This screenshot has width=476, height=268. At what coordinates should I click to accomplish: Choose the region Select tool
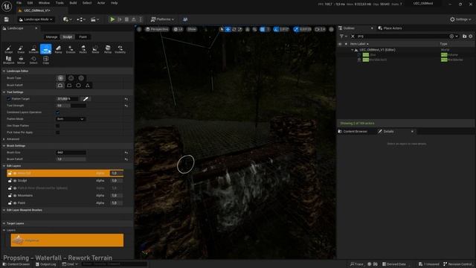click(33, 60)
